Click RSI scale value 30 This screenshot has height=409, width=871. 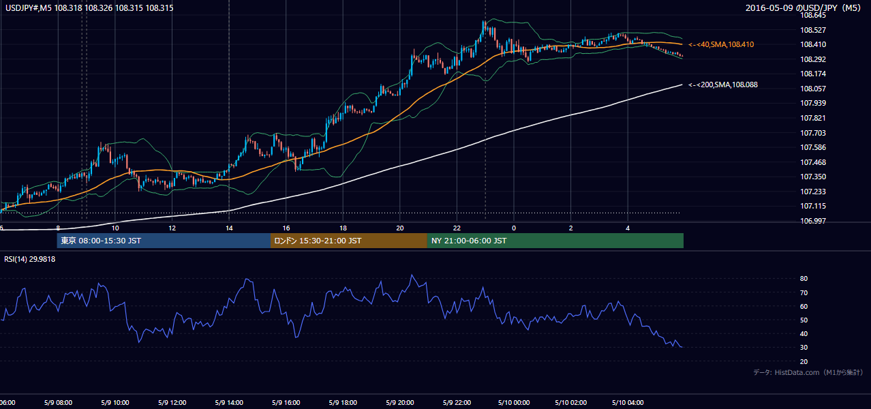coord(804,348)
